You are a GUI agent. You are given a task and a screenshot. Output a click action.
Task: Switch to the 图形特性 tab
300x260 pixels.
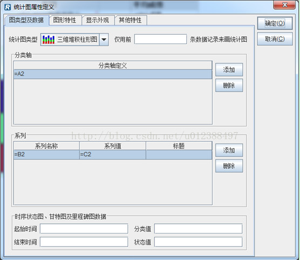pos(65,20)
